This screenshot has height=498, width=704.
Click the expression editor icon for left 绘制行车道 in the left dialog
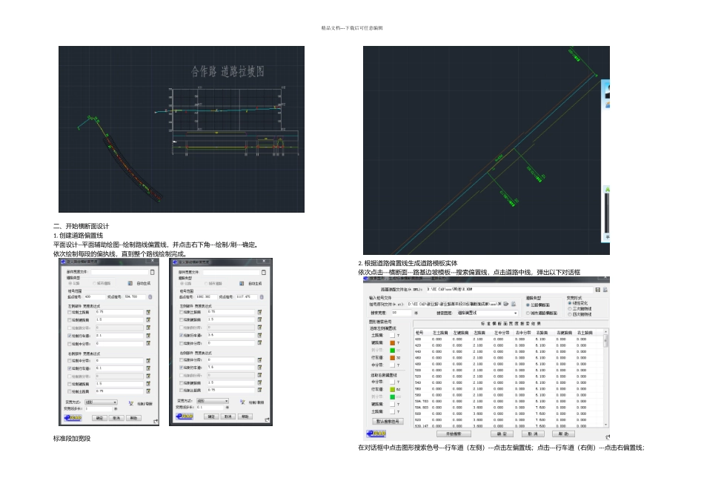pyautogui.click(x=148, y=336)
